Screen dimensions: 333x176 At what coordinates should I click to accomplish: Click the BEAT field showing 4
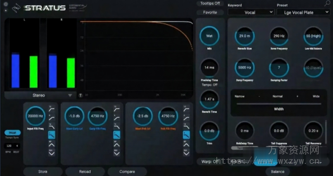(17, 146)
